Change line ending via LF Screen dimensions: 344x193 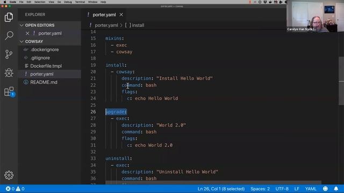tap(297, 189)
